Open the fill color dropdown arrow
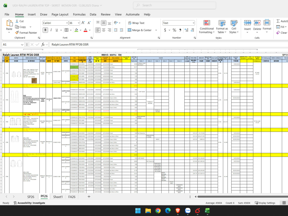Image resolution: width=288 pixels, height=216 pixels. tap(80, 30)
